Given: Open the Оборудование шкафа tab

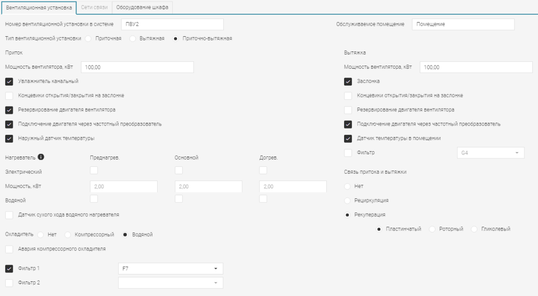Looking at the screenshot, I should [x=142, y=7].
